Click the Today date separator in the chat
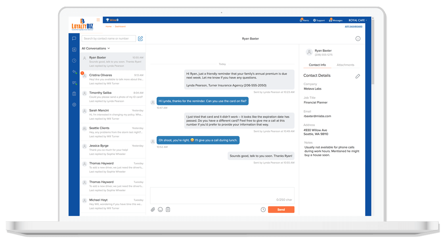Image resolution: width=444 pixels, height=242 pixels. pyautogui.click(x=222, y=64)
